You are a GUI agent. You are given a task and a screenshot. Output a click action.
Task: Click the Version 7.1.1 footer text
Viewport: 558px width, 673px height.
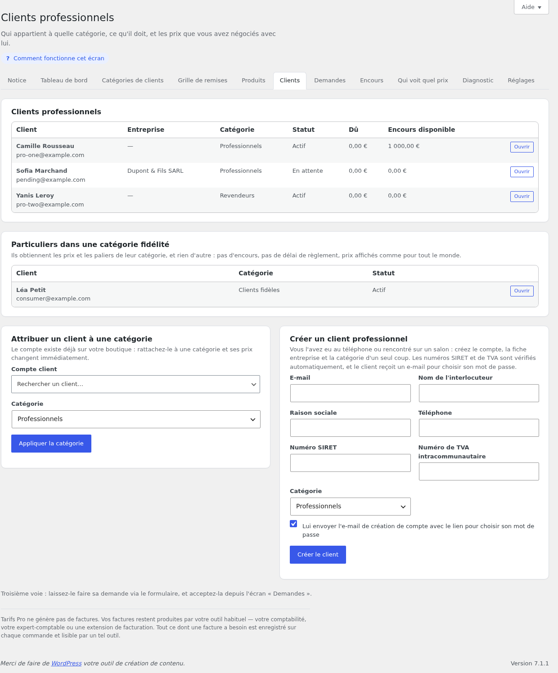click(530, 664)
